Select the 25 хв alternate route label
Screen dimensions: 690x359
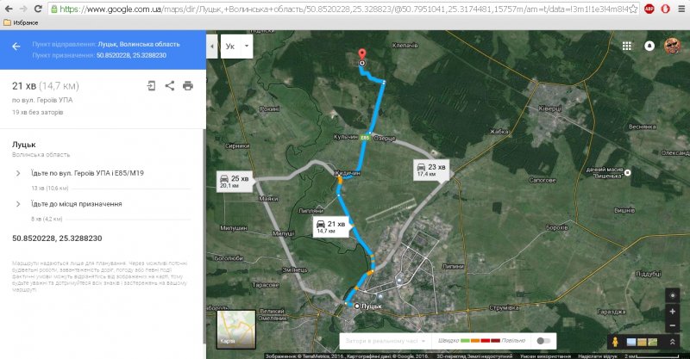click(234, 181)
